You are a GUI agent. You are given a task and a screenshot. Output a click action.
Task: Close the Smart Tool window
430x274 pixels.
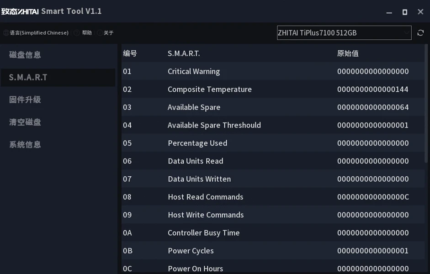pyautogui.click(x=420, y=12)
